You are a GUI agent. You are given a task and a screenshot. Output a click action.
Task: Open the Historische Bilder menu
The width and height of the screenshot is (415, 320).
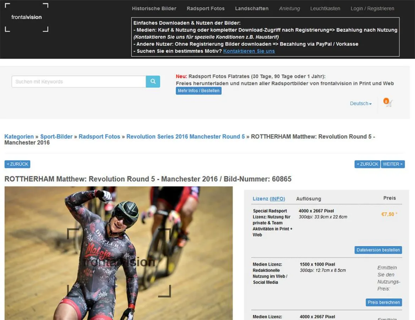click(154, 8)
